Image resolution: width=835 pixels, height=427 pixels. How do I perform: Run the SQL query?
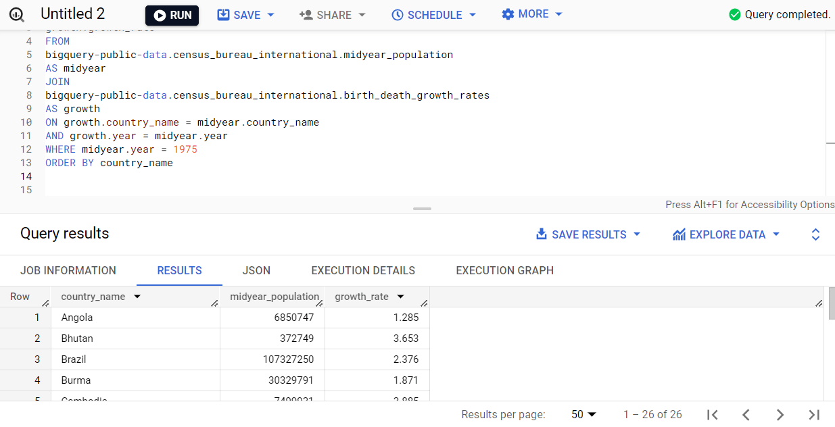pos(172,14)
